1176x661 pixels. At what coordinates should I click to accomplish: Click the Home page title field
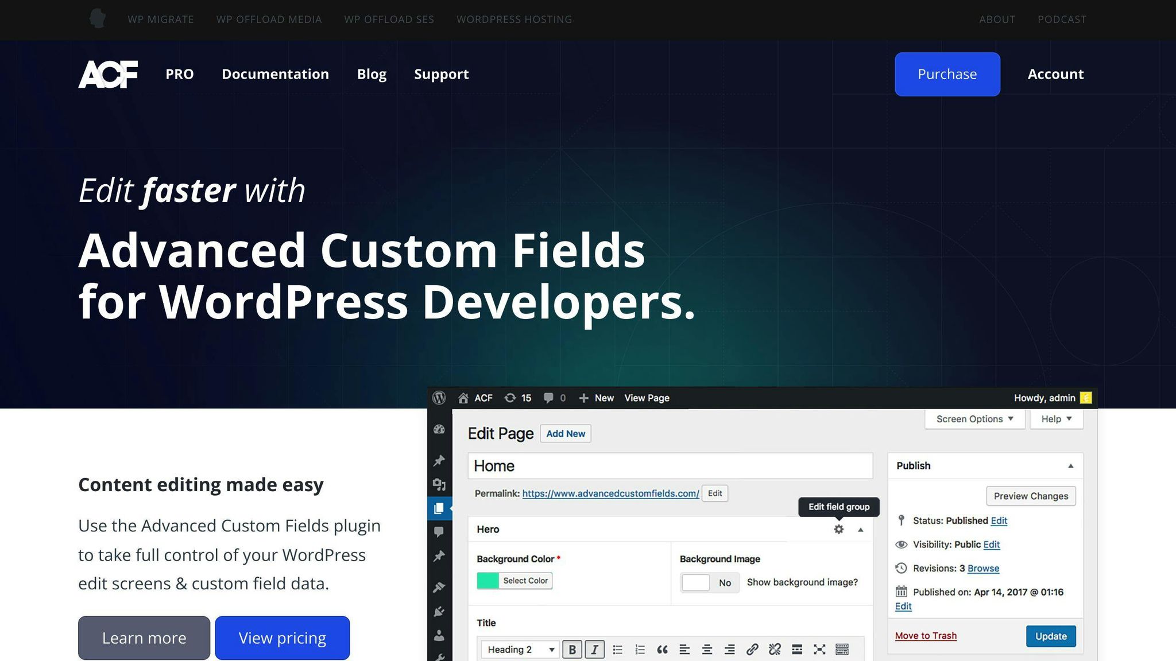click(670, 466)
